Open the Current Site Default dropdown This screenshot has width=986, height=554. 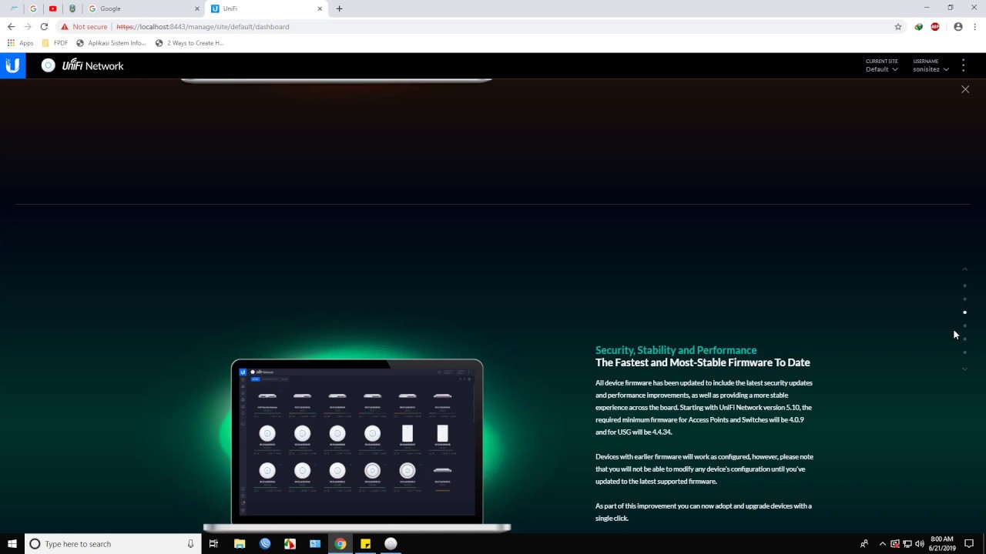[x=882, y=65]
